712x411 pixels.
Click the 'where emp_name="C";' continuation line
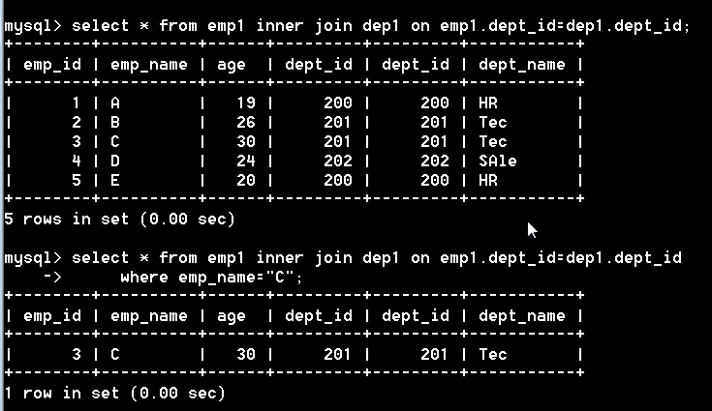211,278
